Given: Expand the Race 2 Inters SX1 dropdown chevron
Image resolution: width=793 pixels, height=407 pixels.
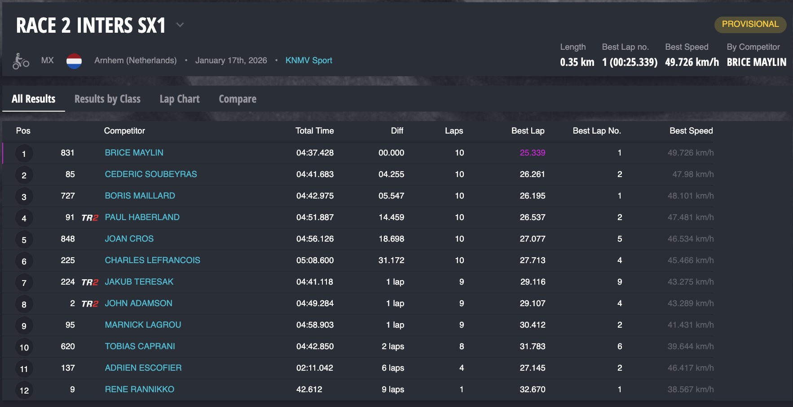Looking at the screenshot, I should tap(180, 25).
